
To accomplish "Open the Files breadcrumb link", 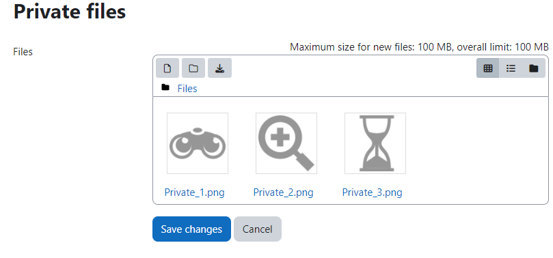I will (187, 89).
